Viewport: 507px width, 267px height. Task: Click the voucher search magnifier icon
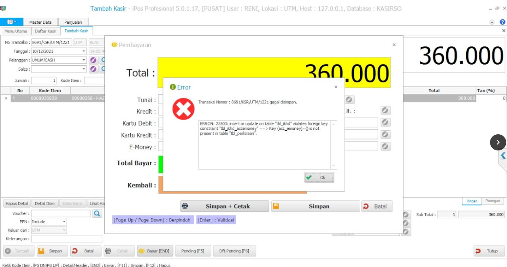(x=97, y=214)
